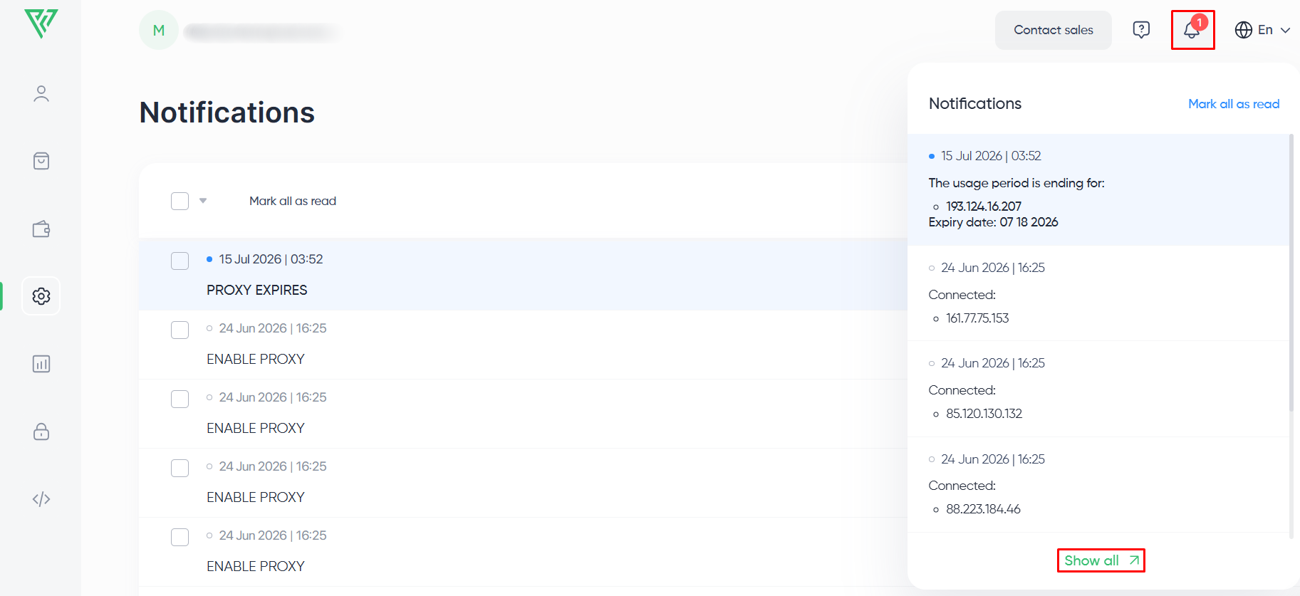Open the API code icon in the sidebar
The width and height of the screenshot is (1300, 596).
pyautogui.click(x=41, y=499)
